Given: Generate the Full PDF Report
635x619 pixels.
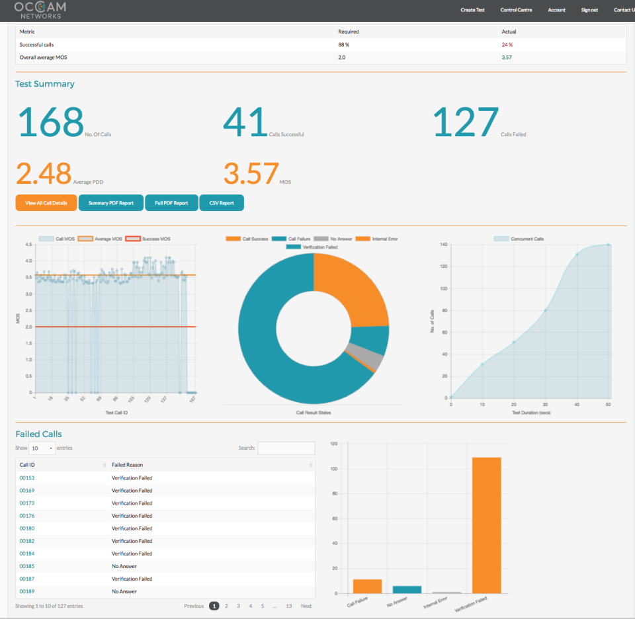Looking at the screenshot, I should pyautogui.click(x=171, y=202).
